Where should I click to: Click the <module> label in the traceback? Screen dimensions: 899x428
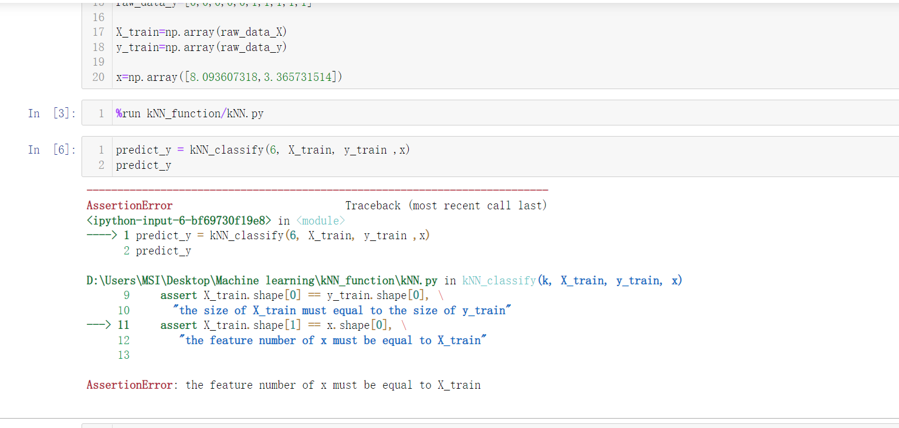click(x=320, y=220)
